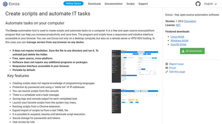Click 'User access by role.' bullet
This screenshot has width=222, height=124.
click(x=24, y=122)
